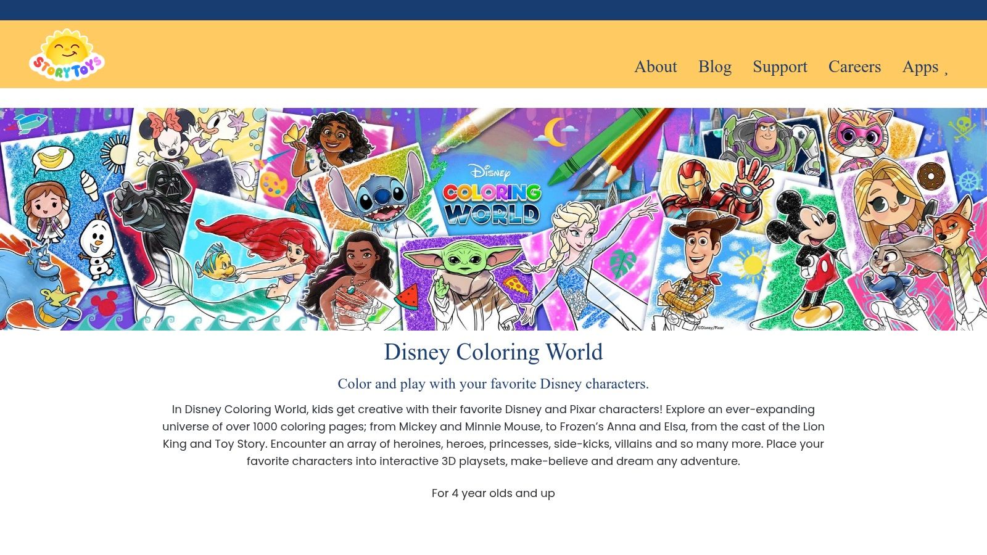Image resolution: width=987 pixels, height=555 pixels.
Task: Open the Apps menu
Action: pos(920,67)
